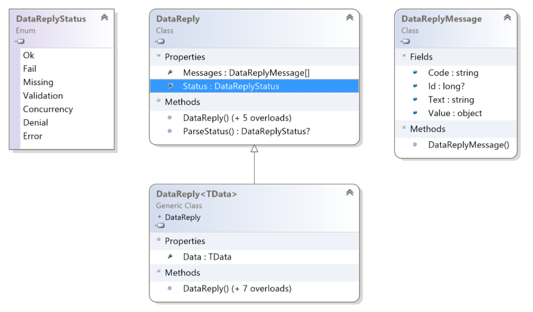The image size is (533, 312).
Task: Select the Fail enum member
Action: tap(30, 69)
